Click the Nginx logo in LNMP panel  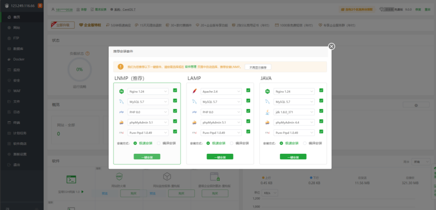(121, 91)
